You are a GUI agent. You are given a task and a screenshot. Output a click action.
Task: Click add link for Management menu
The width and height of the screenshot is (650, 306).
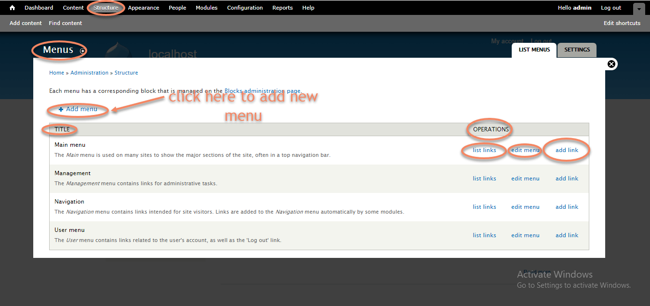coord(567,178)
